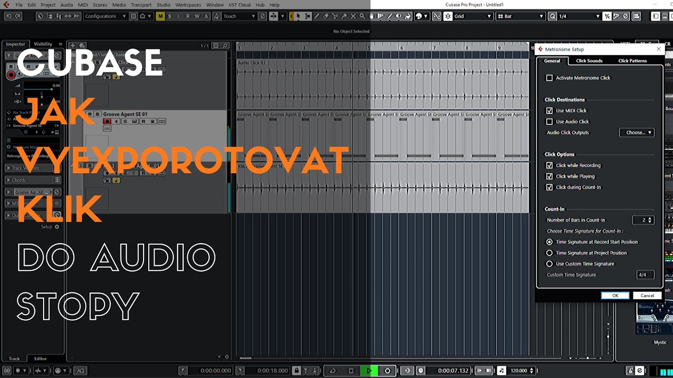The height and width of the screenshot is (378, 673).
Task: Uncheck Click while Recording
Action: coord(549,165)
